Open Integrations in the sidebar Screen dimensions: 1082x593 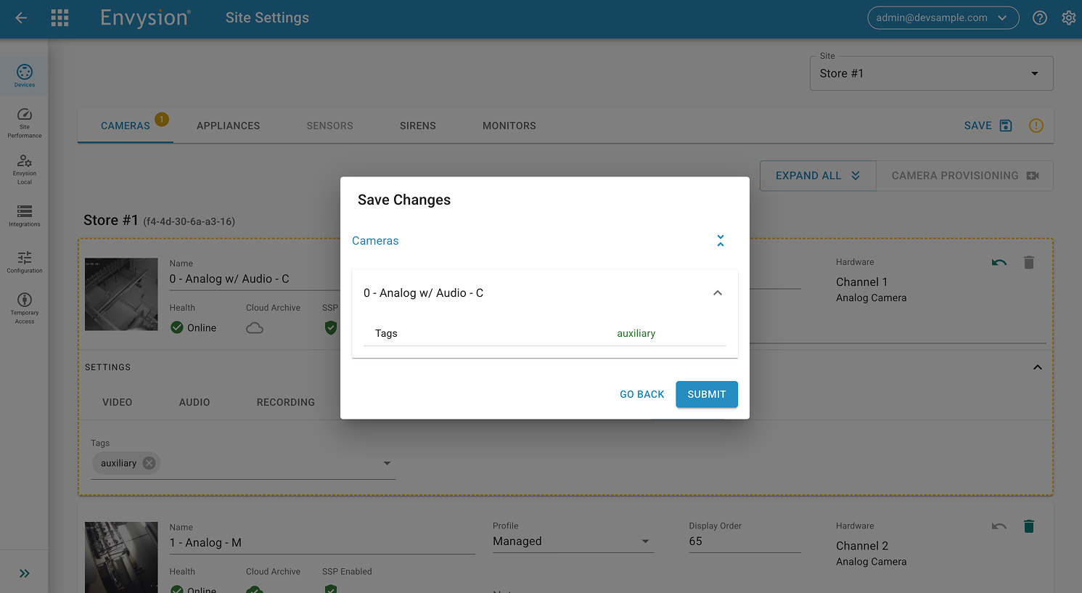coord(25,216)
